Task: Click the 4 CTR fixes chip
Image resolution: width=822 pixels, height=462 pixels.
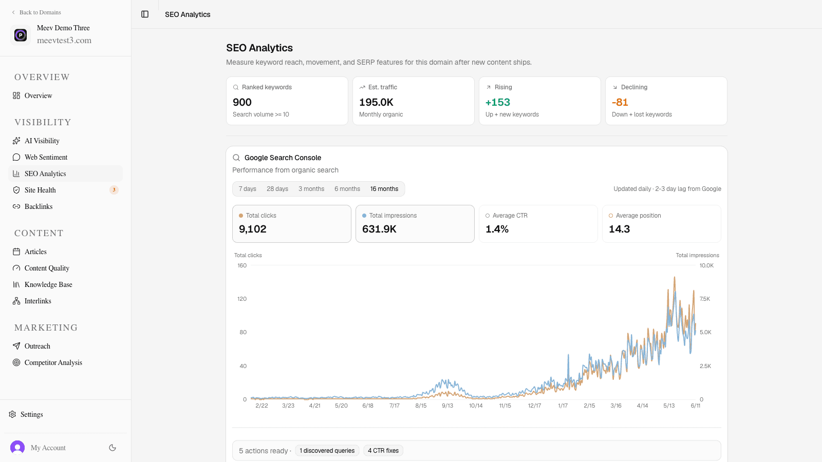Action: (x=383, y=451)
